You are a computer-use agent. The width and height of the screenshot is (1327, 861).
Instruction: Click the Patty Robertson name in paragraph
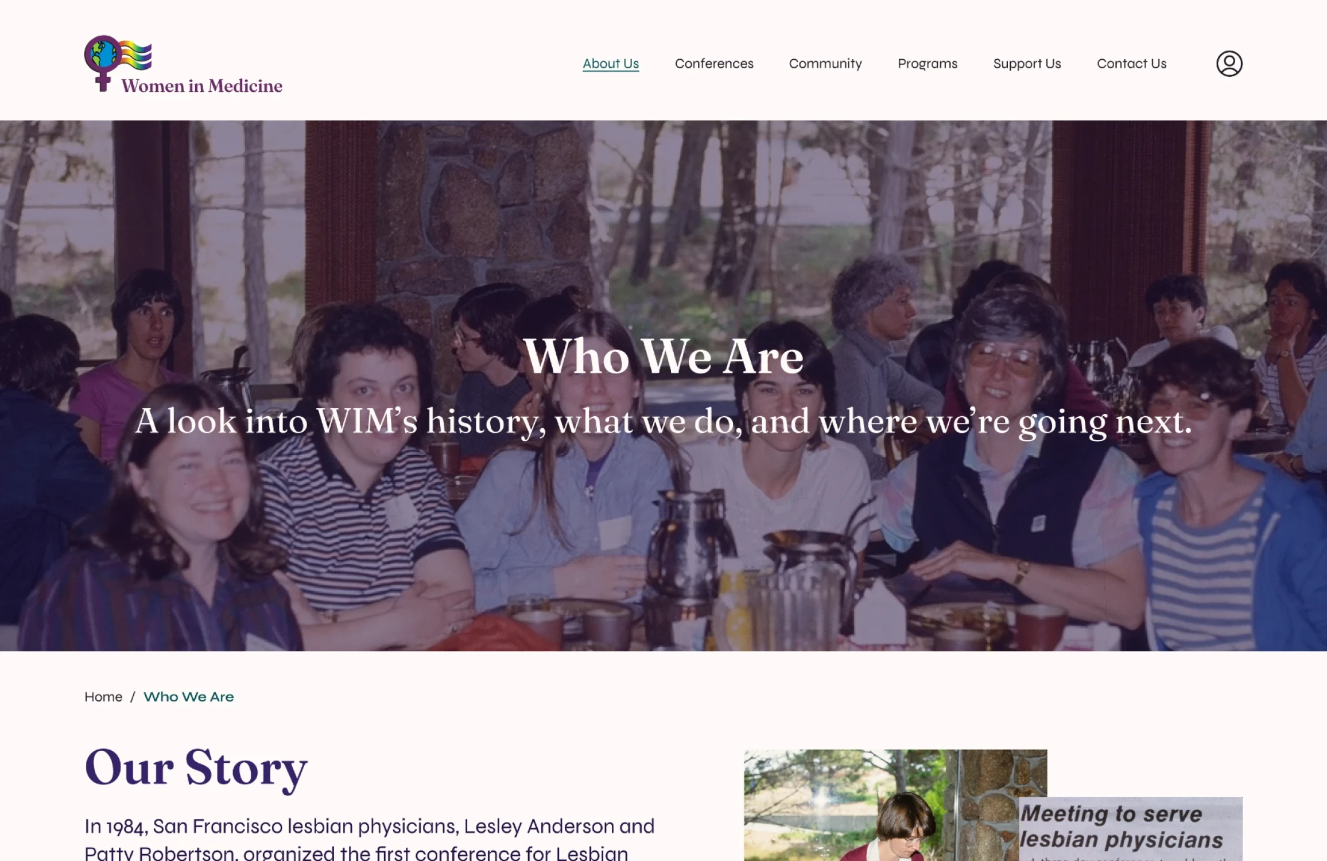[159, 853]
